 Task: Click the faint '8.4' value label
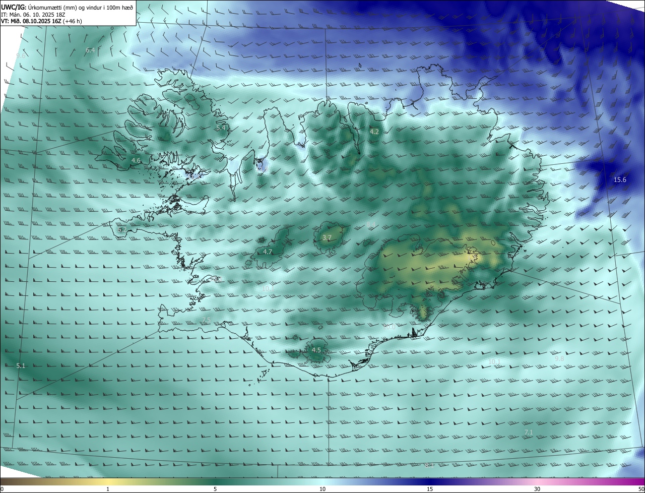pyautogui.click(x=371, y=223)
